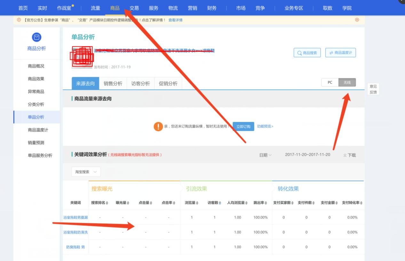The width and height of the screenshot is (405, 261).
Task: Switch the view toggle to PC
Action: pos(330,82)
